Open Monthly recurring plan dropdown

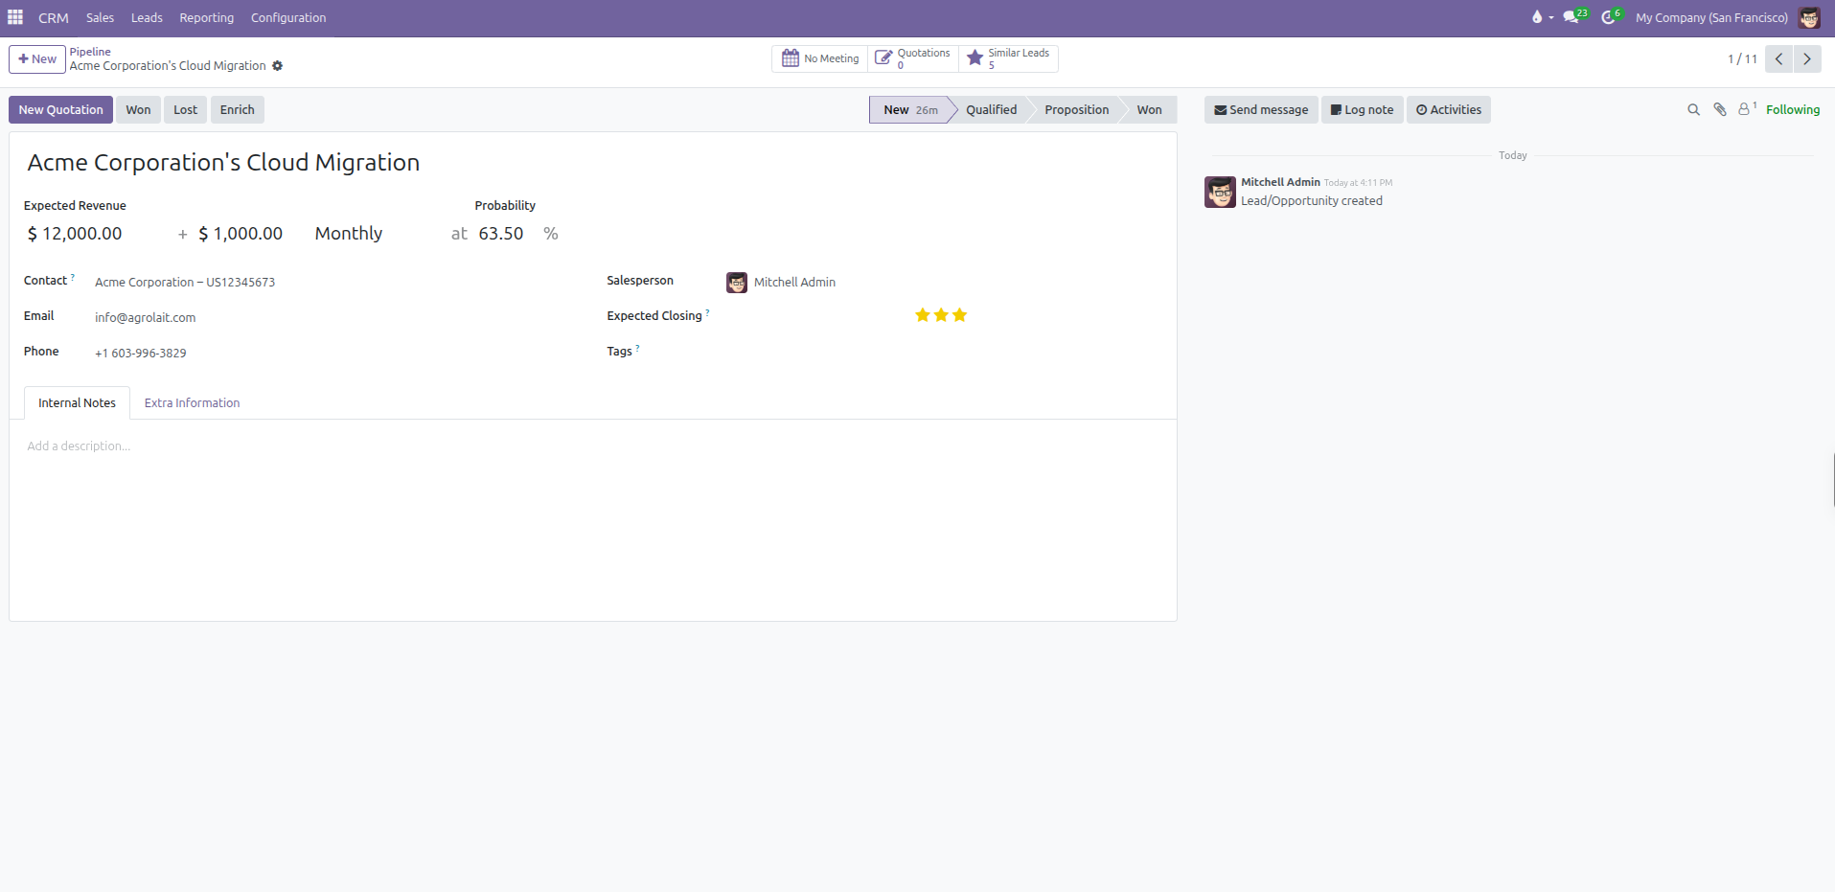pyautogui.click(x=372, y=234)
